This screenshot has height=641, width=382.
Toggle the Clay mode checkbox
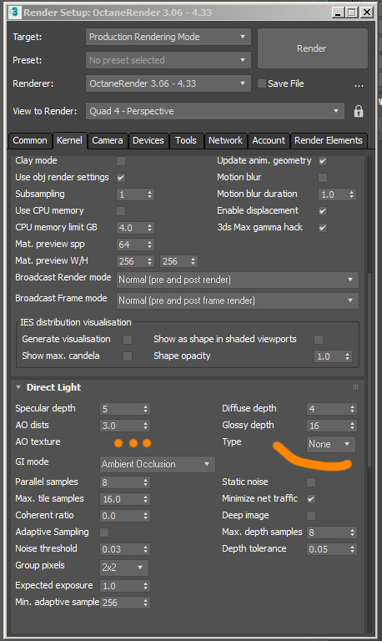(x=121, y=160)
